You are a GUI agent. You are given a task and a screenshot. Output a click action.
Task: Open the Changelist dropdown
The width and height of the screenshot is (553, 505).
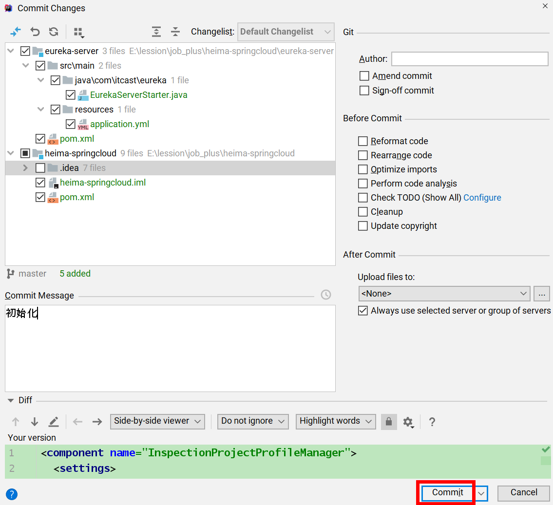click(286, 32)
